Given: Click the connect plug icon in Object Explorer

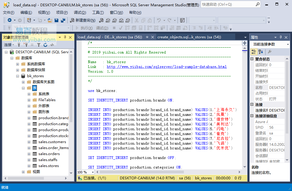Looking at the screenshot, I should [x=19, y=45].
